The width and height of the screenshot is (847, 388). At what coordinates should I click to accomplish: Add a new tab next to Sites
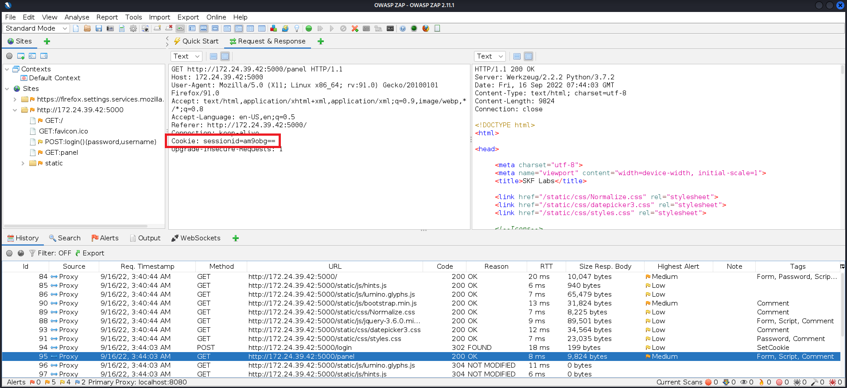(x=47, y=41)
